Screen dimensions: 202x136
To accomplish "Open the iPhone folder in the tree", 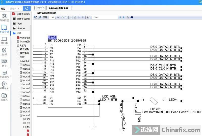I will coord(20,28).
